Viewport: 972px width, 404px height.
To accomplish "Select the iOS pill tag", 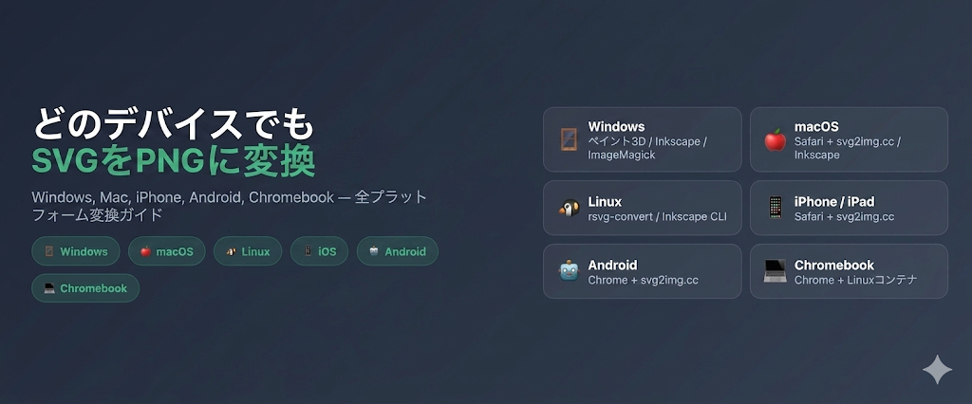I will coord(319,251).
